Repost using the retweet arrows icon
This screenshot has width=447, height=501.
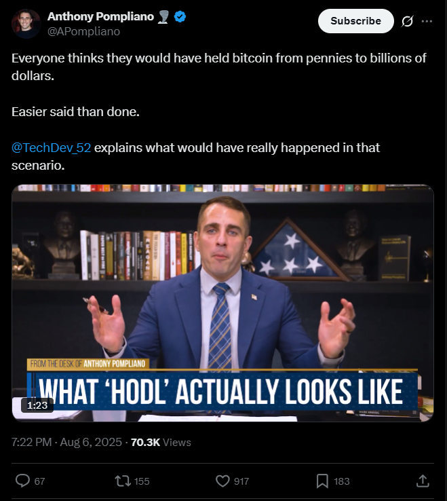tap(123, 481)
